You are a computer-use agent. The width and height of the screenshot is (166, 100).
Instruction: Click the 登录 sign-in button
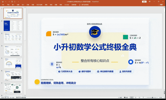[x=144, y=2]
